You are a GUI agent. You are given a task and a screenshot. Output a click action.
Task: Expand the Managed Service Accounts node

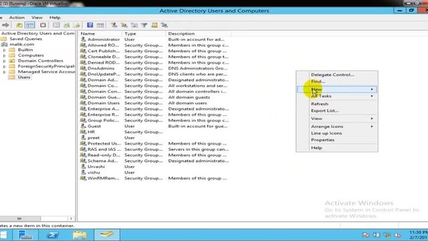coord(5,72)
